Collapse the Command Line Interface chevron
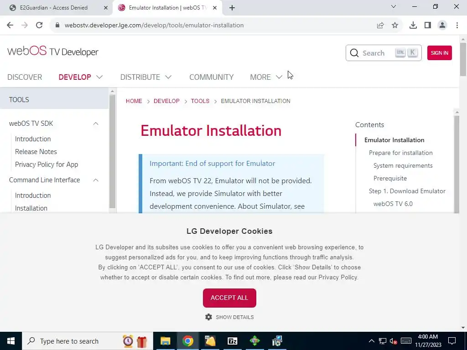This screenshot has width=467, height=350. pyautogui.click(x=96, y=180)
